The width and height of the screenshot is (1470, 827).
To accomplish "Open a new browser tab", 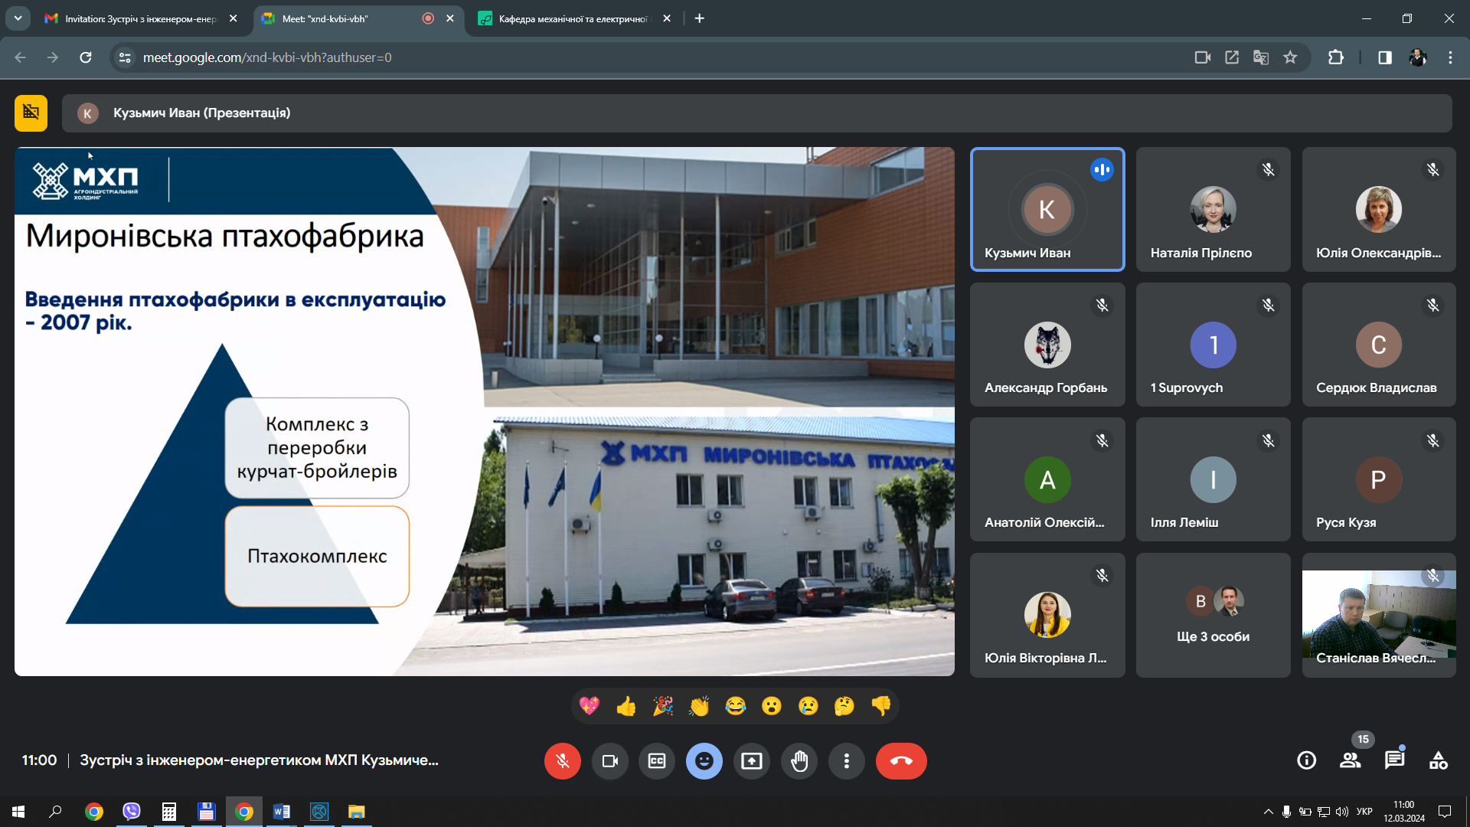I will (x=699, y=18).
